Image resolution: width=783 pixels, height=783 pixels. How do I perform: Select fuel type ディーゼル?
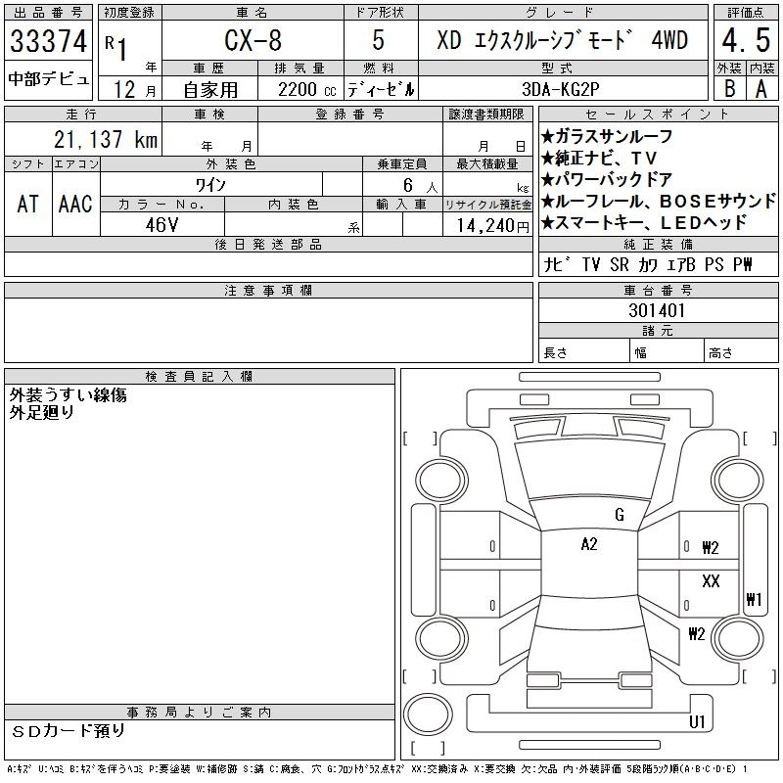[x=381, y=90]
